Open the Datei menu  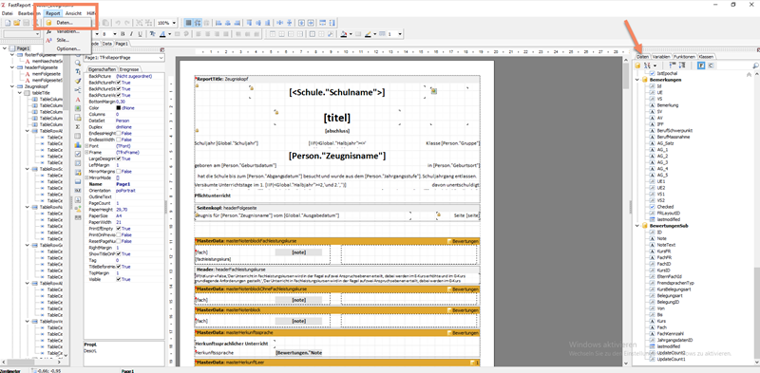[x=8, y=13]
